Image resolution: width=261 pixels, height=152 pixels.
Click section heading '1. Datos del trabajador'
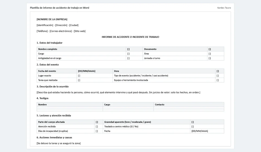(49, 43)
